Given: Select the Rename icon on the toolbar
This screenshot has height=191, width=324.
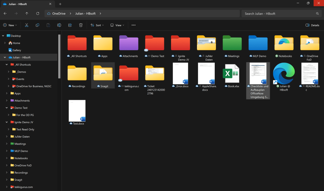Looking at the screenshot, I should coord(59,25).
